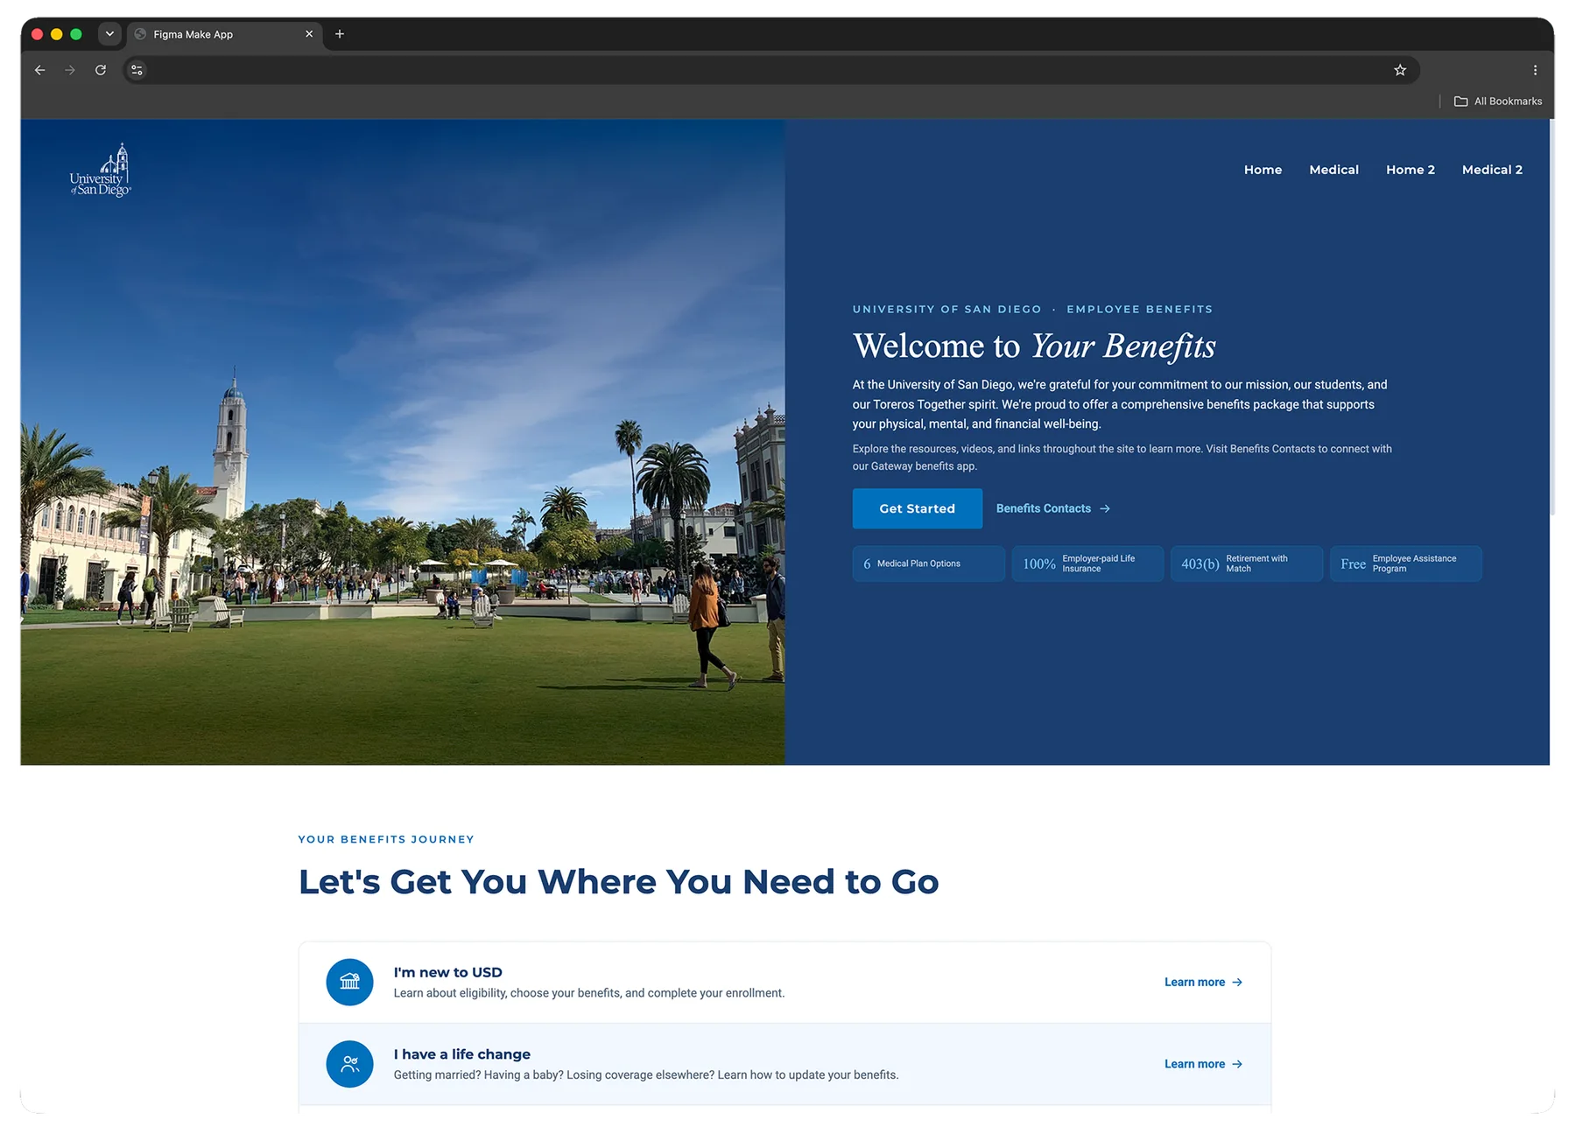Expand the tab search dropdown arrow
The image size is (1576, 1127).
click(x=109, y=34)
